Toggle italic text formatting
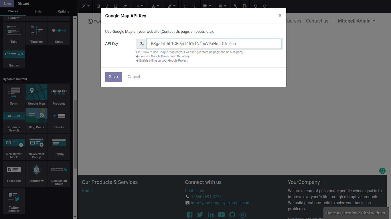Viewport: 391px width, 219px height. (107, 6)
